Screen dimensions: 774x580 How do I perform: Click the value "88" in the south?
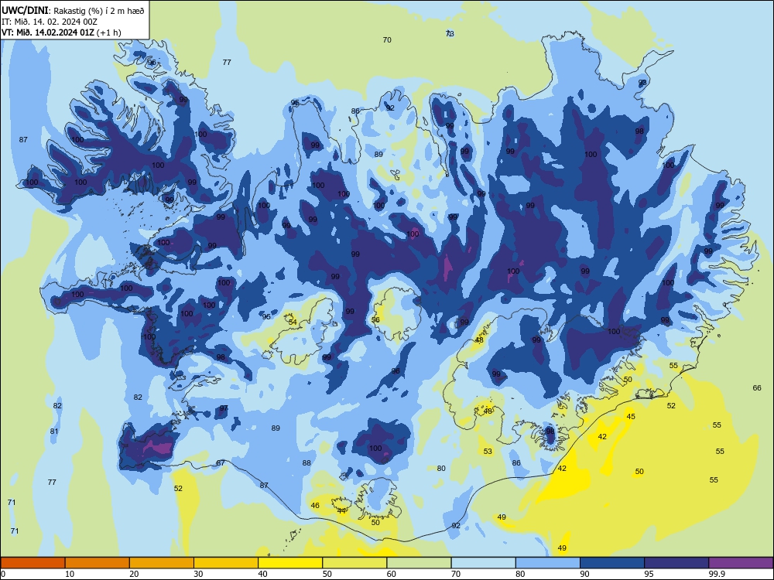[x=307, y=462]
